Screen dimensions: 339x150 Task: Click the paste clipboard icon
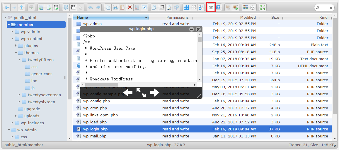[x=122, y=7]
